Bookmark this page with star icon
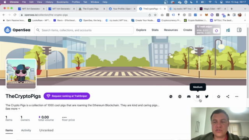 tap(155, 15)
